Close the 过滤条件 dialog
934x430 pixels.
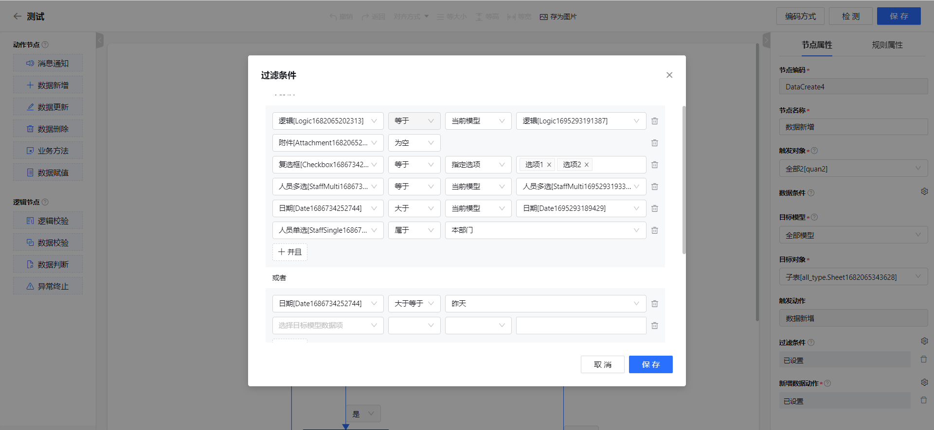click(x=669, y=75)
